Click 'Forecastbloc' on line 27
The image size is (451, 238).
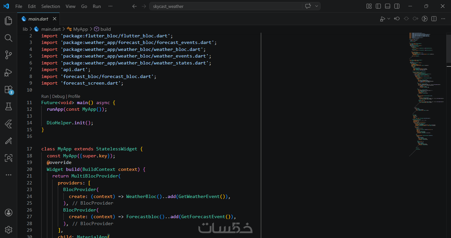(x=143, y=217)
